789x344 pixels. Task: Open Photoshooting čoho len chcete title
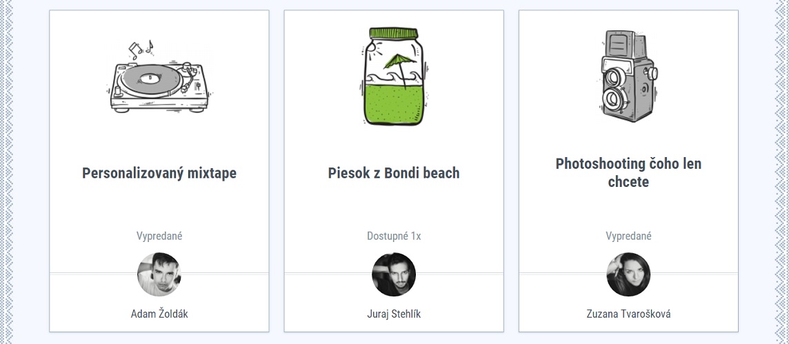pos(628,173)
